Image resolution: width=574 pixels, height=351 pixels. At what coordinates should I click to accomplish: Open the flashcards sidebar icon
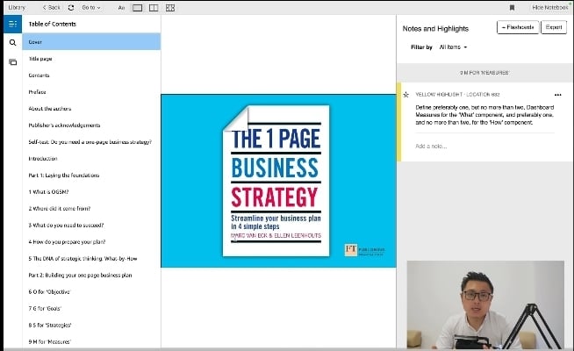13,61
